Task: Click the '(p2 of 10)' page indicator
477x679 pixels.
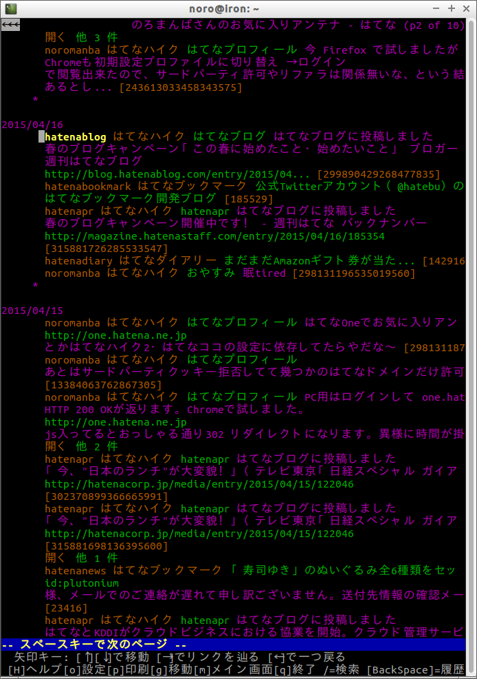Action: coord(434,25)
